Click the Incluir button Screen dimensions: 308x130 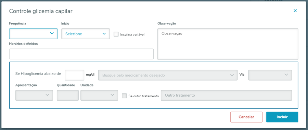[282, 117]
